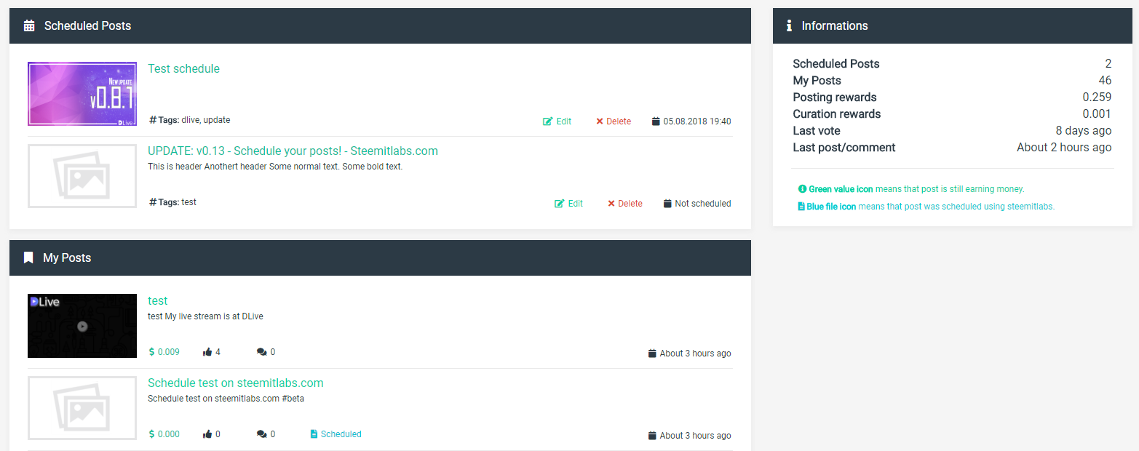Click the calendar icon beside 05.08.2018 19:40
The height and width of the screenshot is (451, 1139).
click(x=656, y=121)
